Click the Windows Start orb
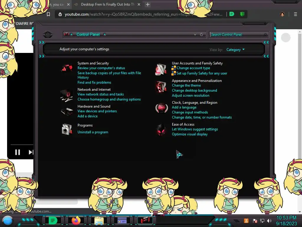The width and height of the screenshot is (302, 227). tap(7, 220)
